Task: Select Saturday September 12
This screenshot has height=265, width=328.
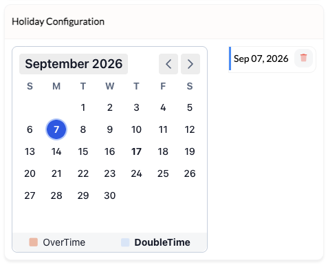Action: pos(190,129)
